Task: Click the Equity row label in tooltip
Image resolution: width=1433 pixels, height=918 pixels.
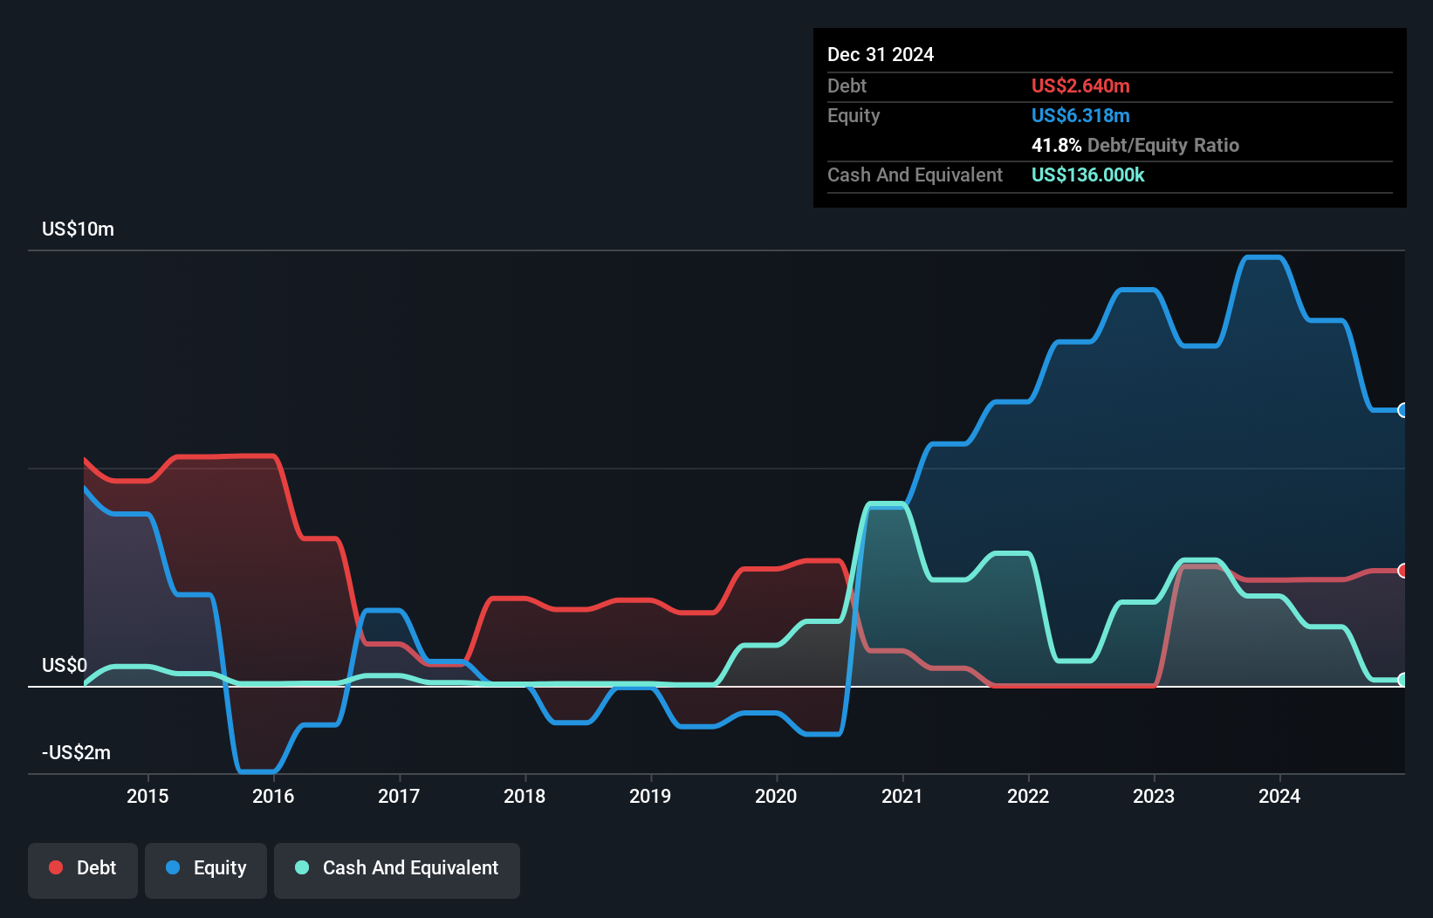Action: 854,116
